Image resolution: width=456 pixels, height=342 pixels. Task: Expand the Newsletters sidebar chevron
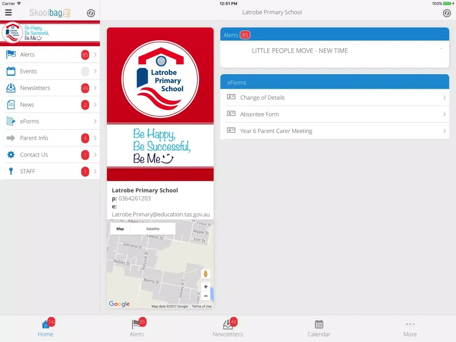tap(95, 88)
